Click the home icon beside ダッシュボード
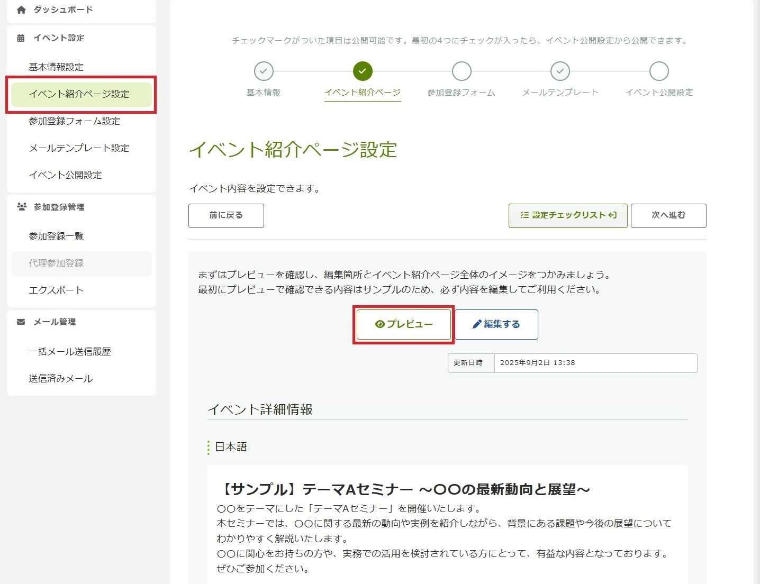The height and width of the screenshot is (584, 760). [21, 10]
